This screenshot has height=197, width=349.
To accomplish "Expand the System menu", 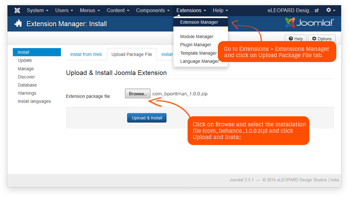I will 37,10.
